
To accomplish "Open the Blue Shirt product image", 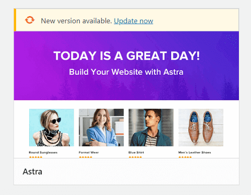I will click(151, 127).
